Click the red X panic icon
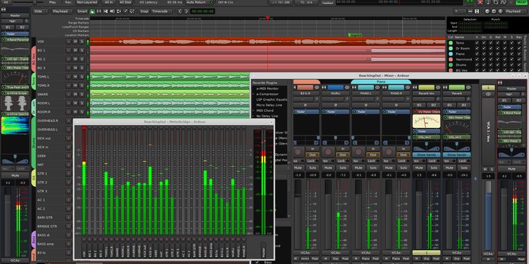 [x=480, y=2]
